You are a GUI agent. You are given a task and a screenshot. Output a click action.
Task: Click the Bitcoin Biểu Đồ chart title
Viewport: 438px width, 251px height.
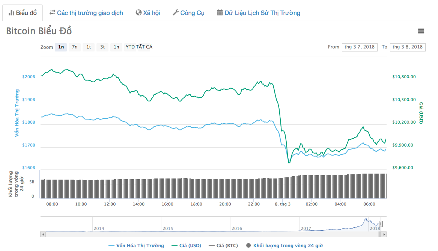tap(39, 31)
